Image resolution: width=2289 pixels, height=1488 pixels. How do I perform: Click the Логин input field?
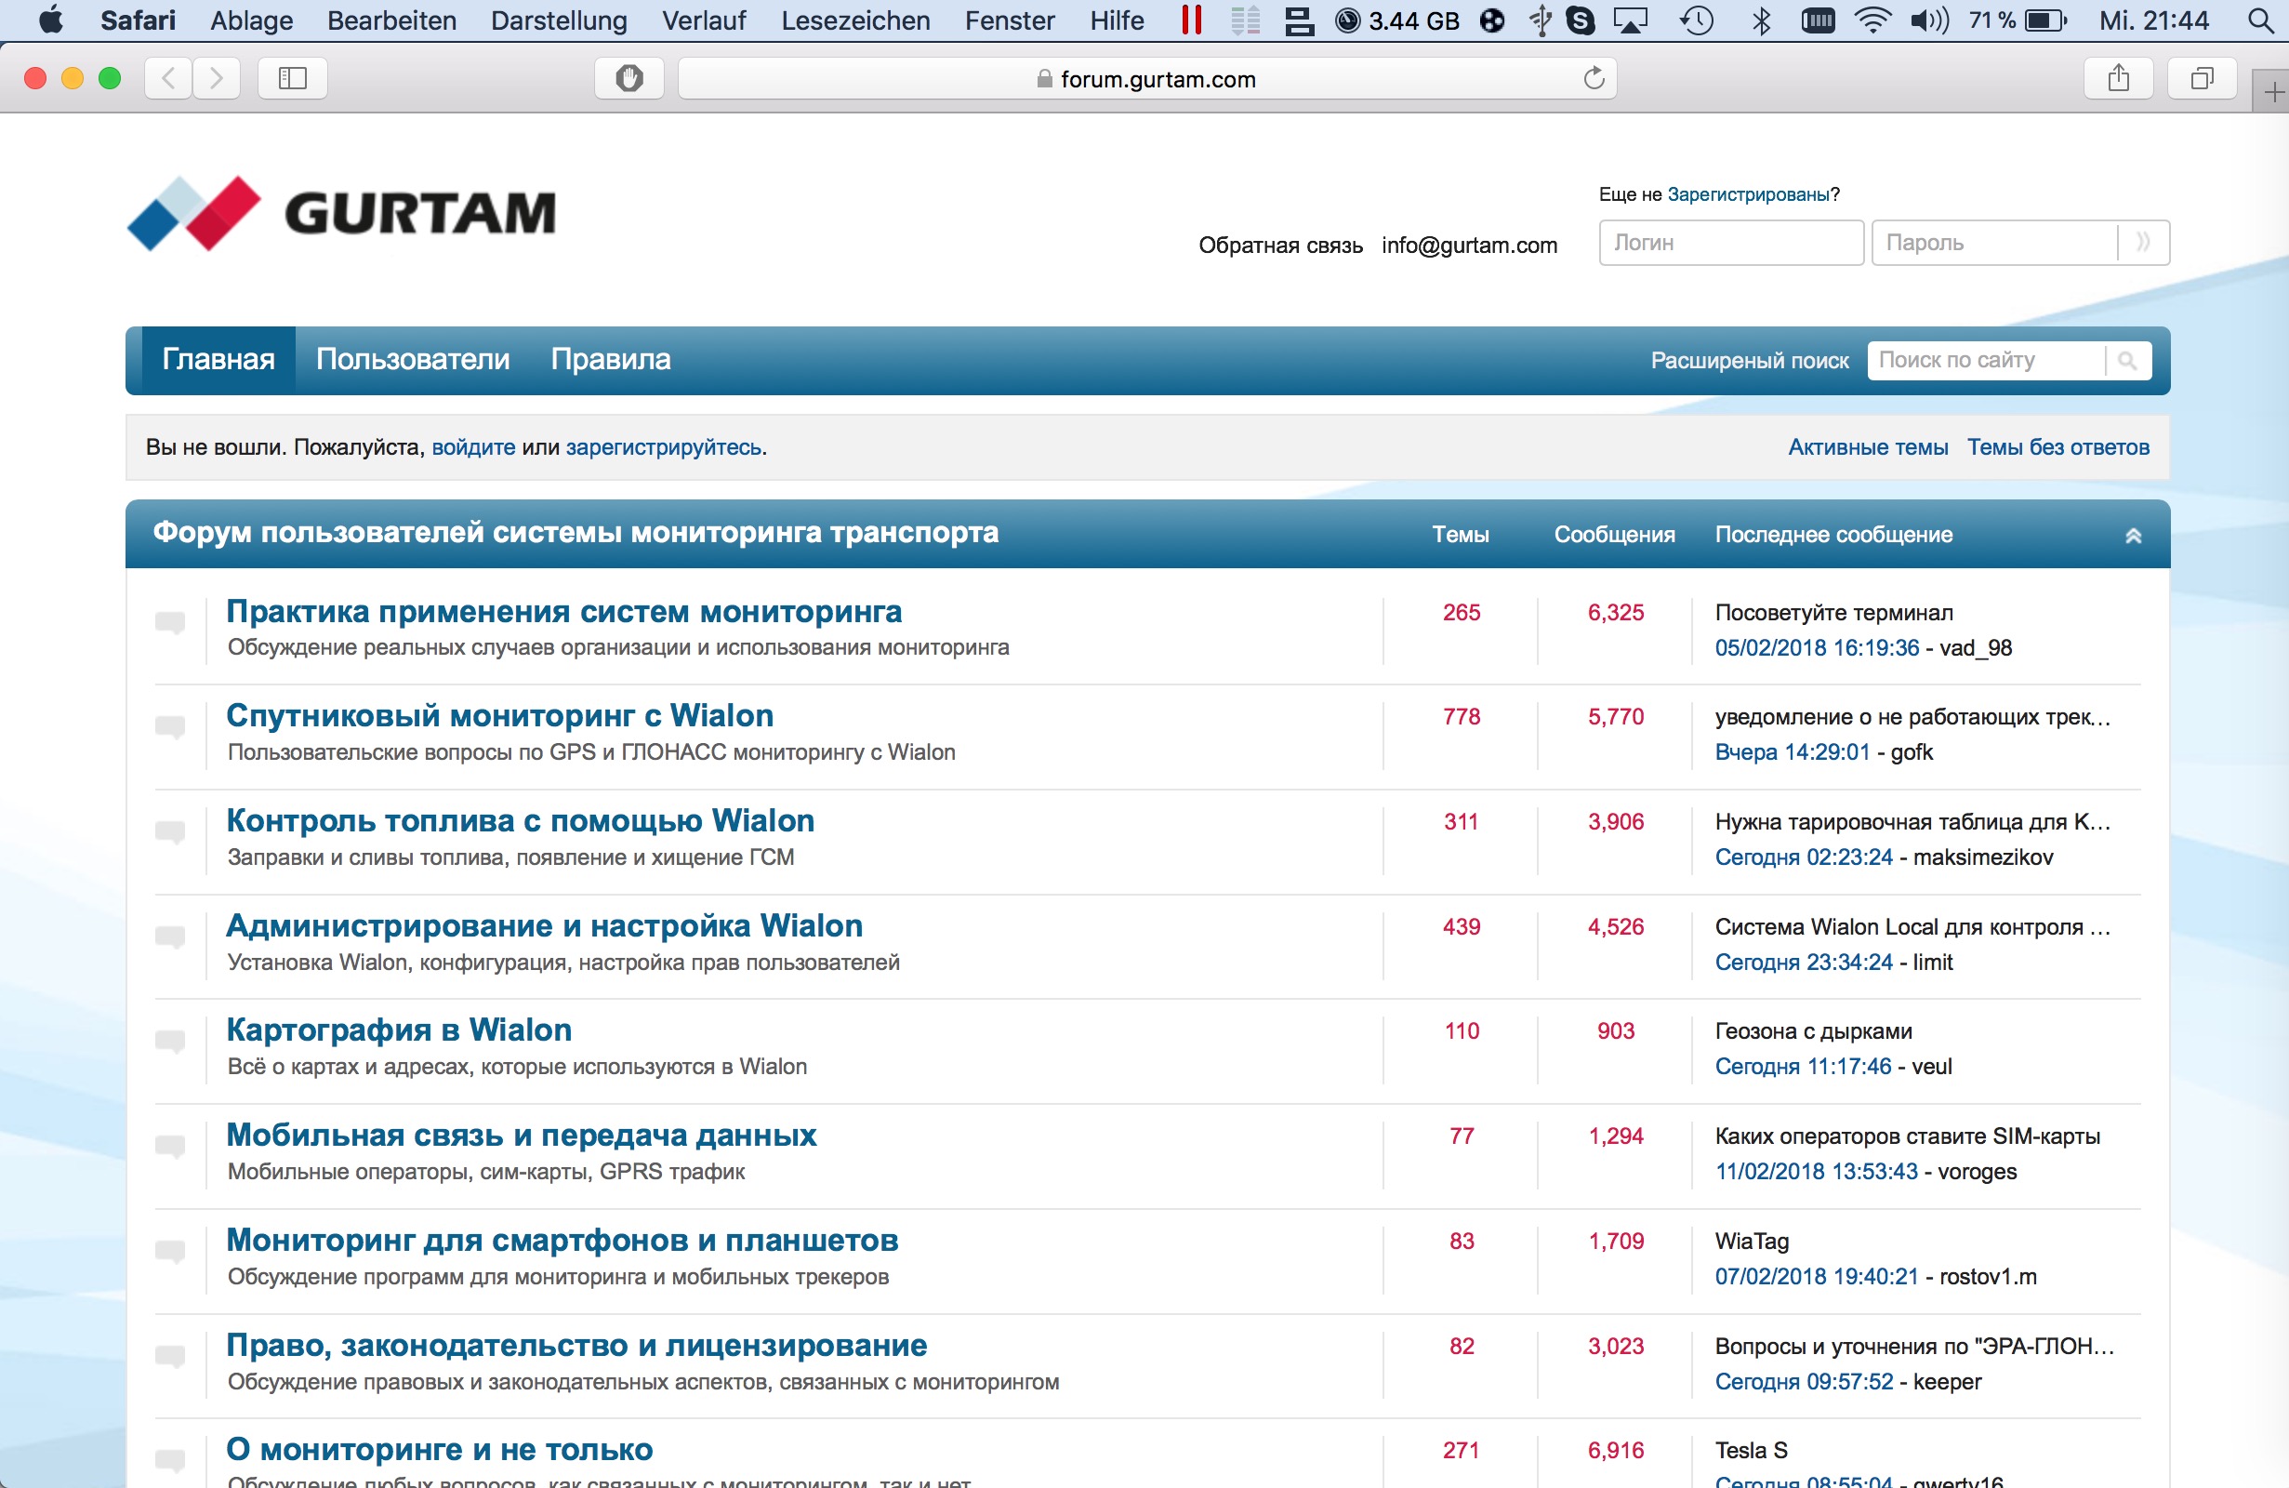(1730, 243)
